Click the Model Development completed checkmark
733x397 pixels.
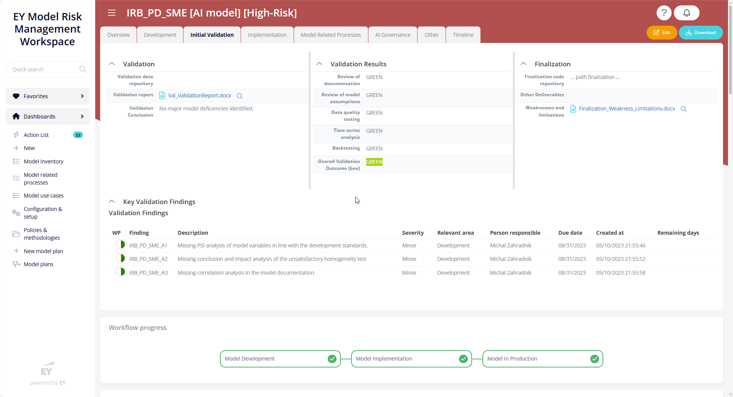(332, 359)
